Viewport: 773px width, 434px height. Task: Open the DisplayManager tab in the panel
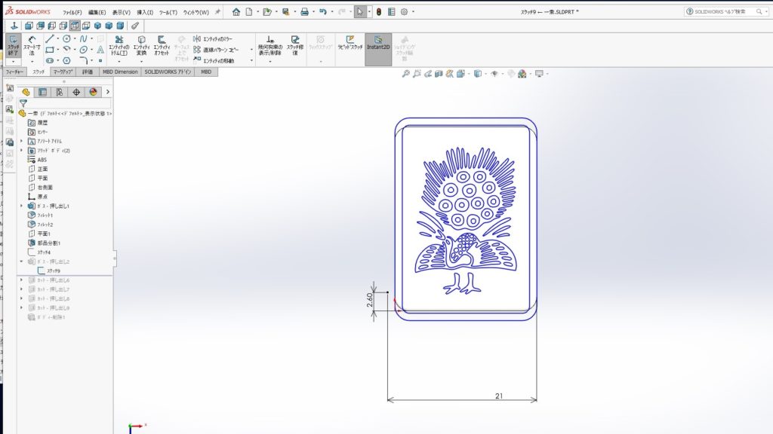click(x=93, y=92)
